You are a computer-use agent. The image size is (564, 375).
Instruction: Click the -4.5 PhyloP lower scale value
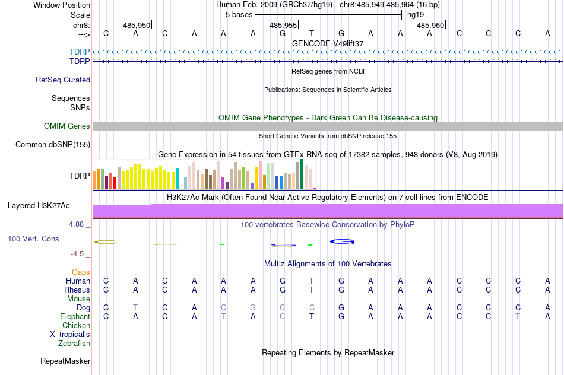[x=77, y=254]
